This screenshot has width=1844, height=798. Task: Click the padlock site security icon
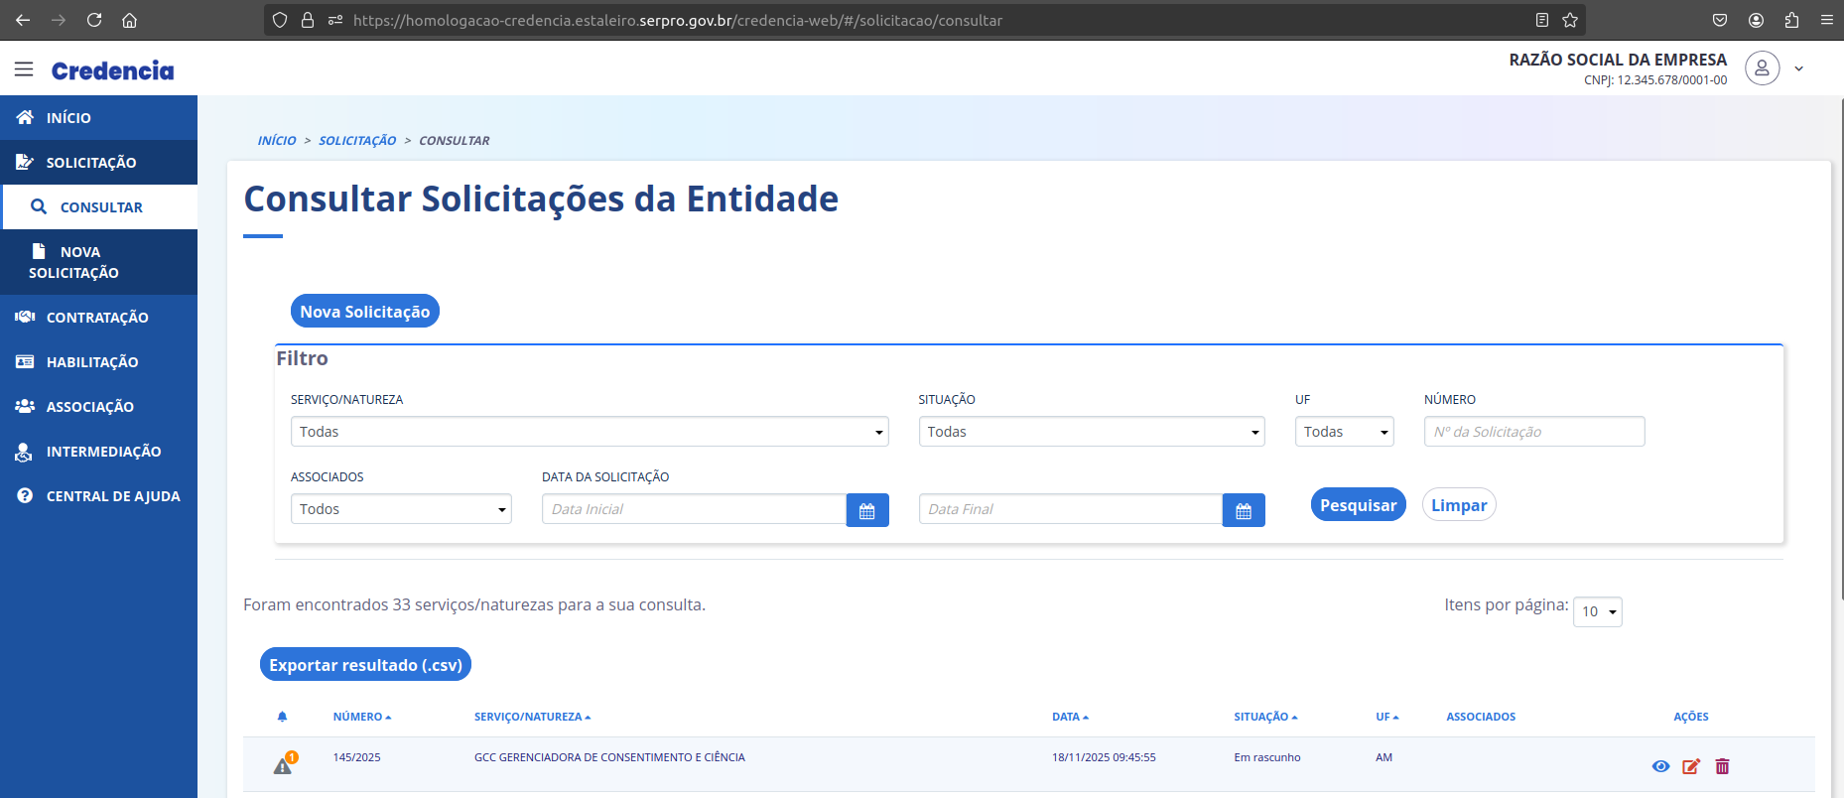(x=308, y=20)
